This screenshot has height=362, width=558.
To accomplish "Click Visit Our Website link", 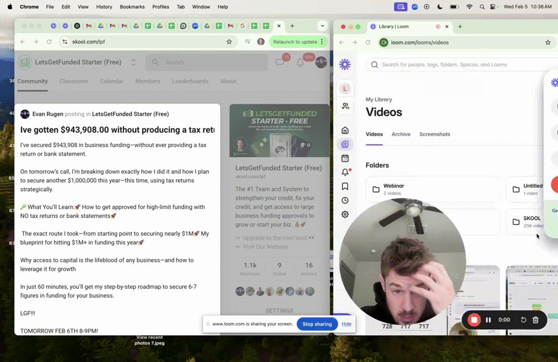I will click(265, 246).
